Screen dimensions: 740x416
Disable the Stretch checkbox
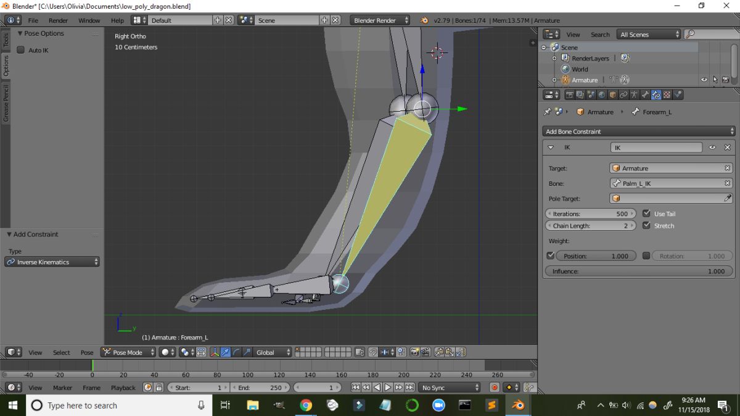pyautogui.click(x=646, y=226)
